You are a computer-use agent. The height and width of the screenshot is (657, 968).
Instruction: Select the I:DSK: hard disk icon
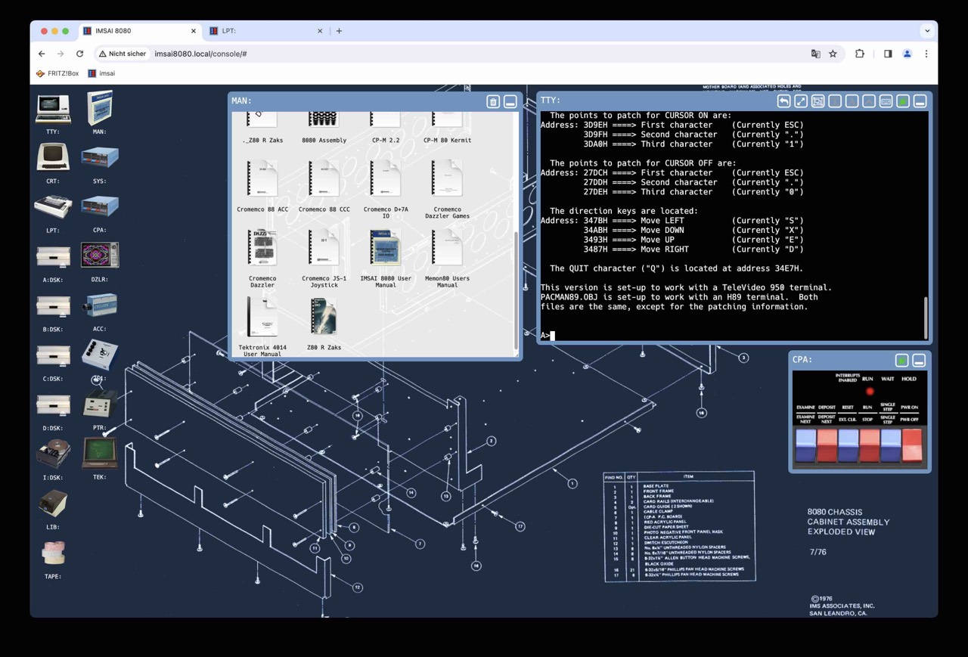click(x=53, y=454)
